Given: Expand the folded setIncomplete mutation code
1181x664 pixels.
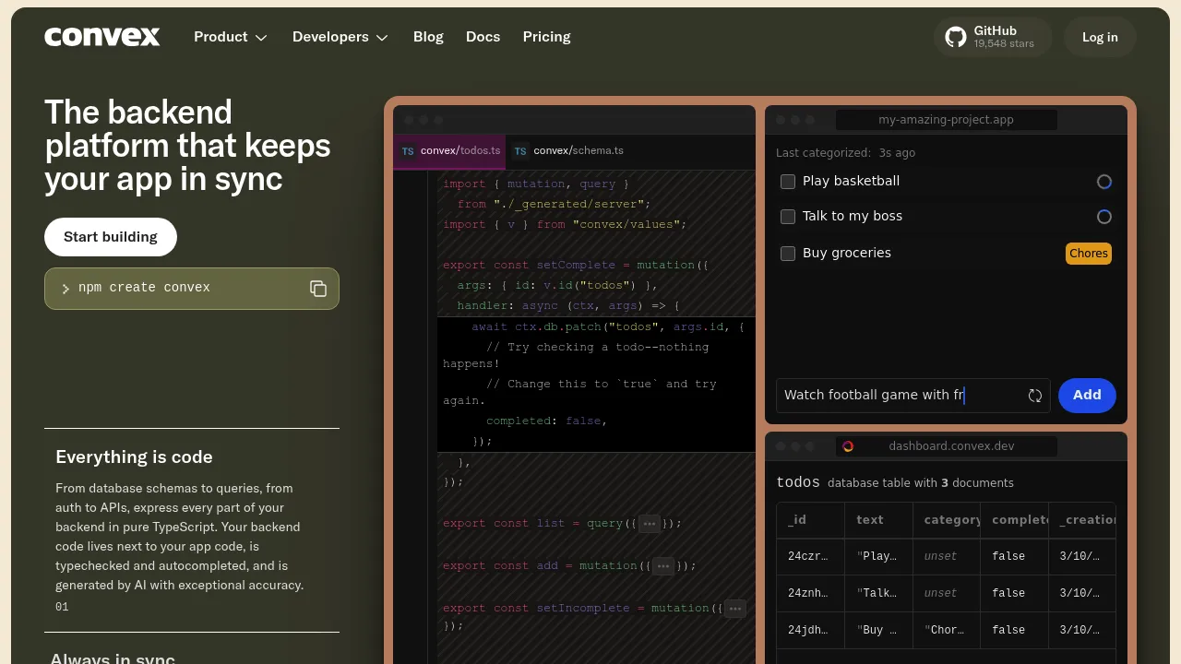Looking at the screenshot, I should [735, 609].
